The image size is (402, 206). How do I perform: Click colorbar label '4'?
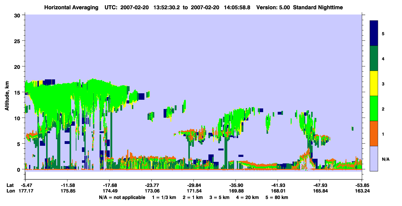point(383,58)
